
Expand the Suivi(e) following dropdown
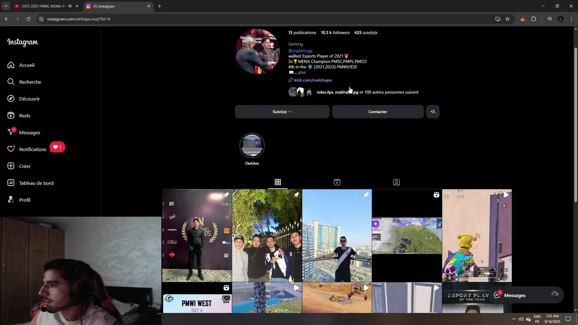(x=282, y=111)
